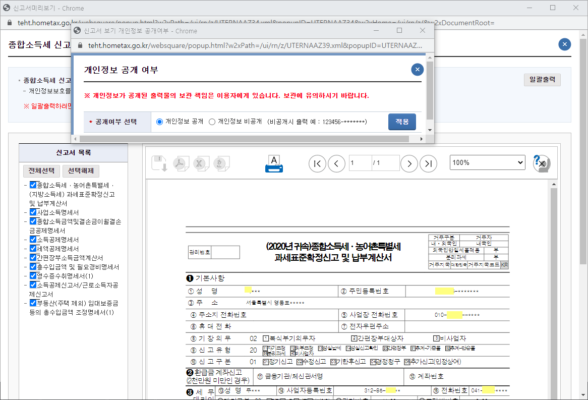Click the print icon in viewer toolbar
The height and width of the screenshot is (400, 588).
[274, 163]
